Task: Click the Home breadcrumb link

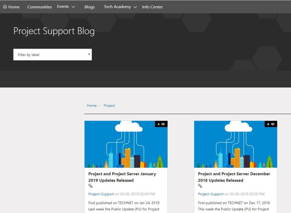Action: click(x=92, y=105)
